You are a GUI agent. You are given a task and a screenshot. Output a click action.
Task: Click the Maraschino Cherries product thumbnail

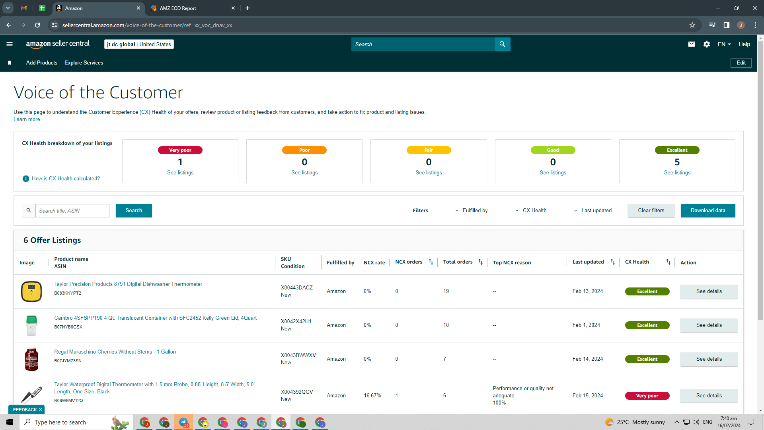point(31,359)
